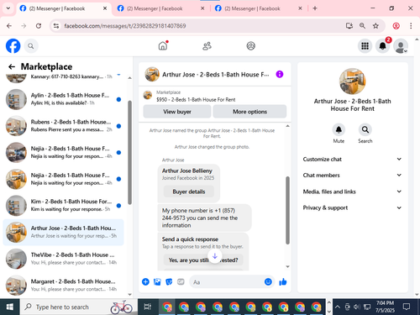Choose a sticker icon
Screen dimensions: 420x315
169,281
